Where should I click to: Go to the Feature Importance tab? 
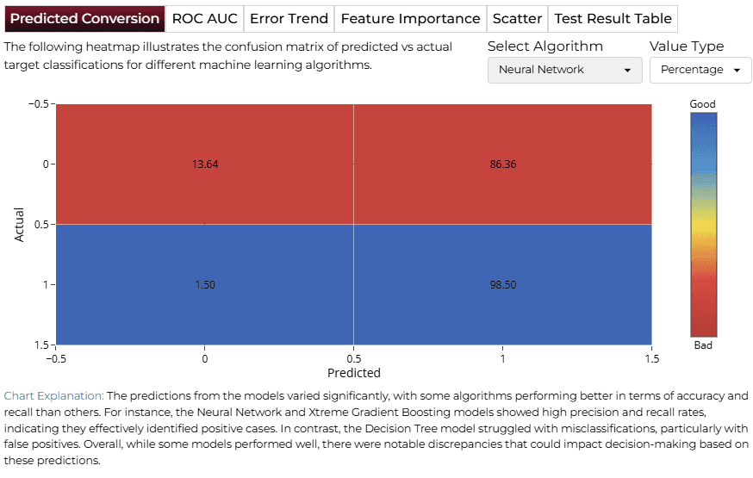(411, 19)
